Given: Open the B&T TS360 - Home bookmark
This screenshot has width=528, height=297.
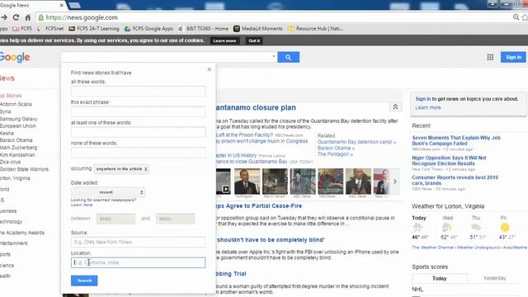Looking at the screenshot, I should tap(203, 29).
